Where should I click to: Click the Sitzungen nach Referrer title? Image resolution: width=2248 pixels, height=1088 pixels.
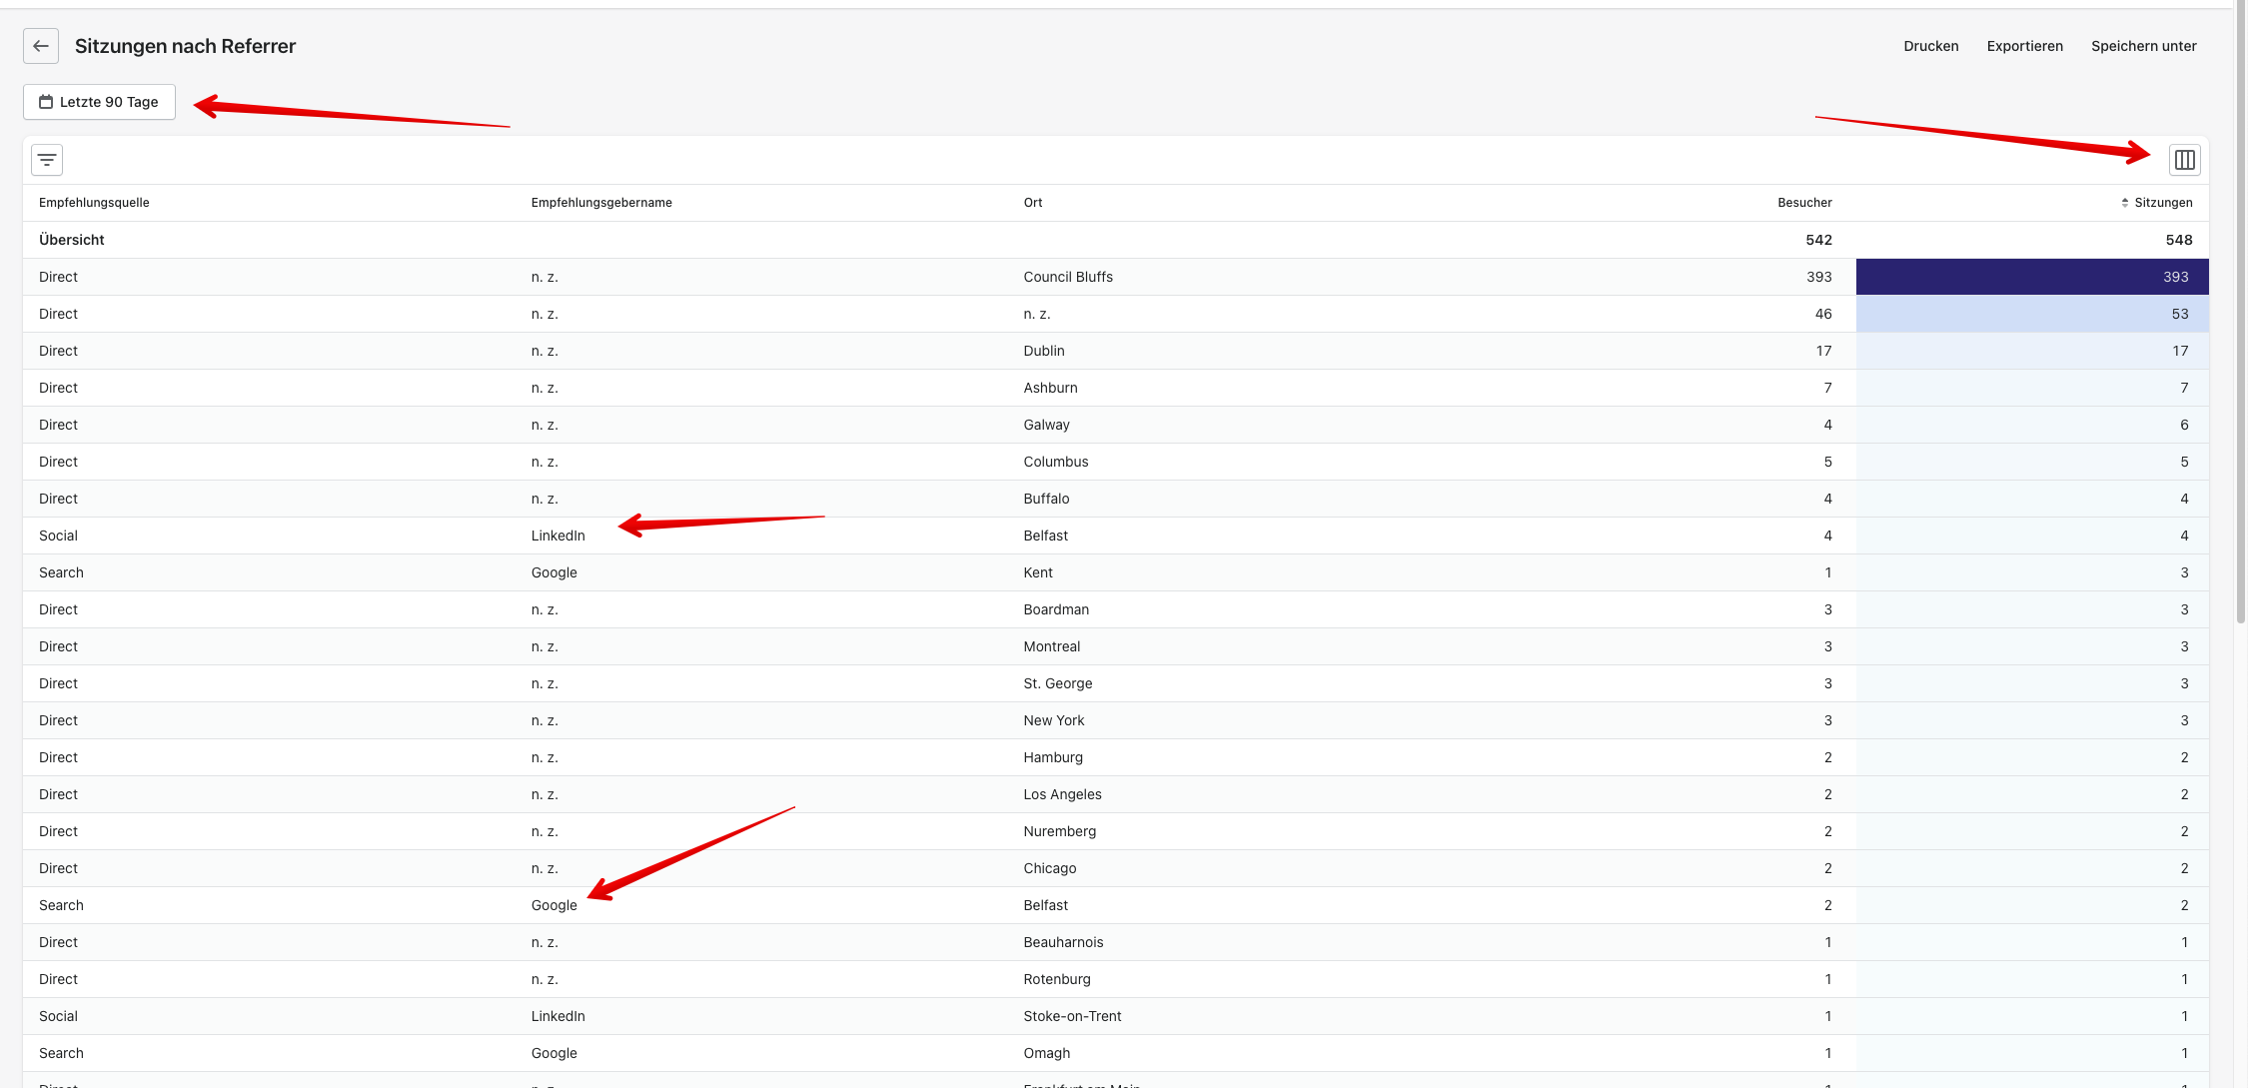[x=185, y=46]
